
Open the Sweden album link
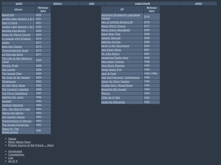7,101
